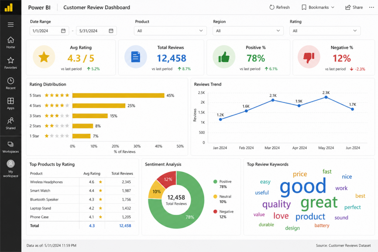Click the Avg Rating star icon

coord(44,57)
